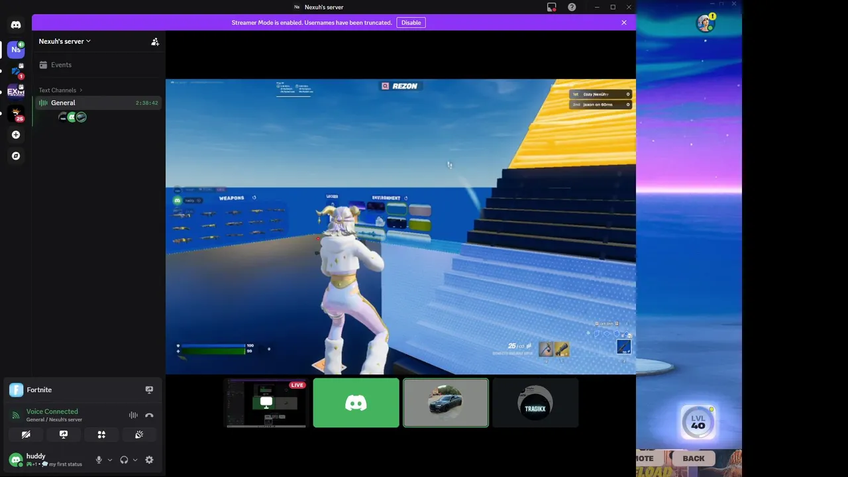Turn on the camera button

point(26,435)
